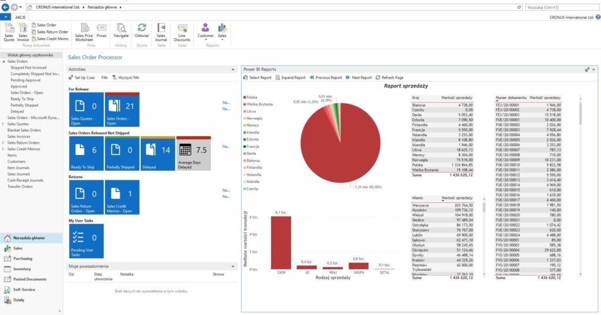
Task: Click Wyczyść filtr in Activities
Action: [x=126, y=77]
